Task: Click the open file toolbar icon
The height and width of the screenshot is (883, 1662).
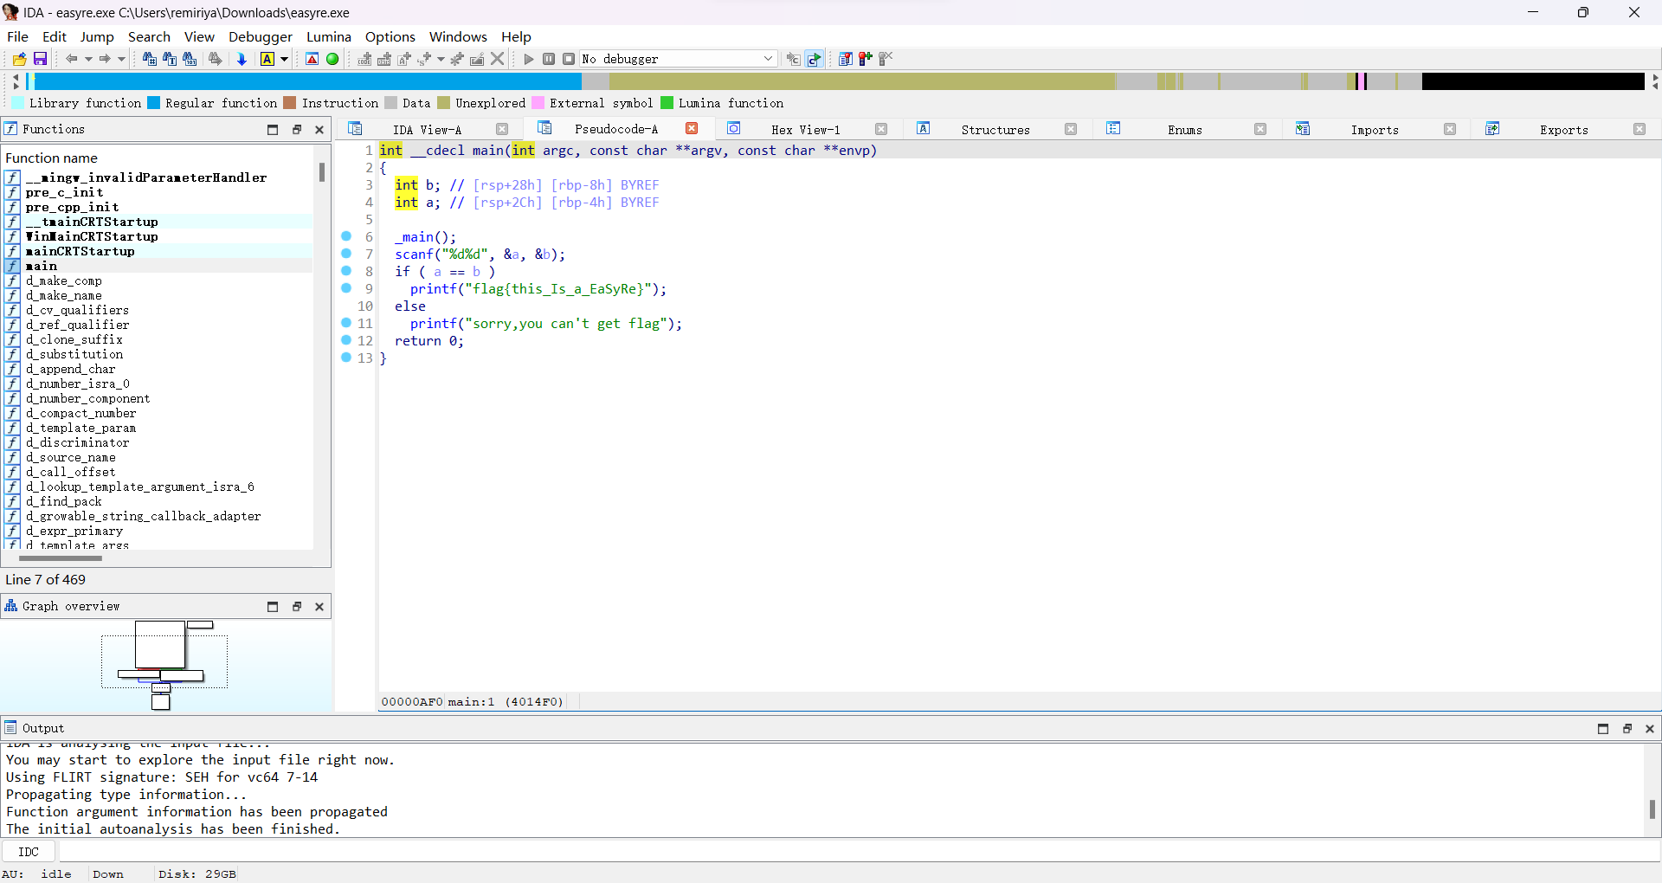Action: (19, 59)
